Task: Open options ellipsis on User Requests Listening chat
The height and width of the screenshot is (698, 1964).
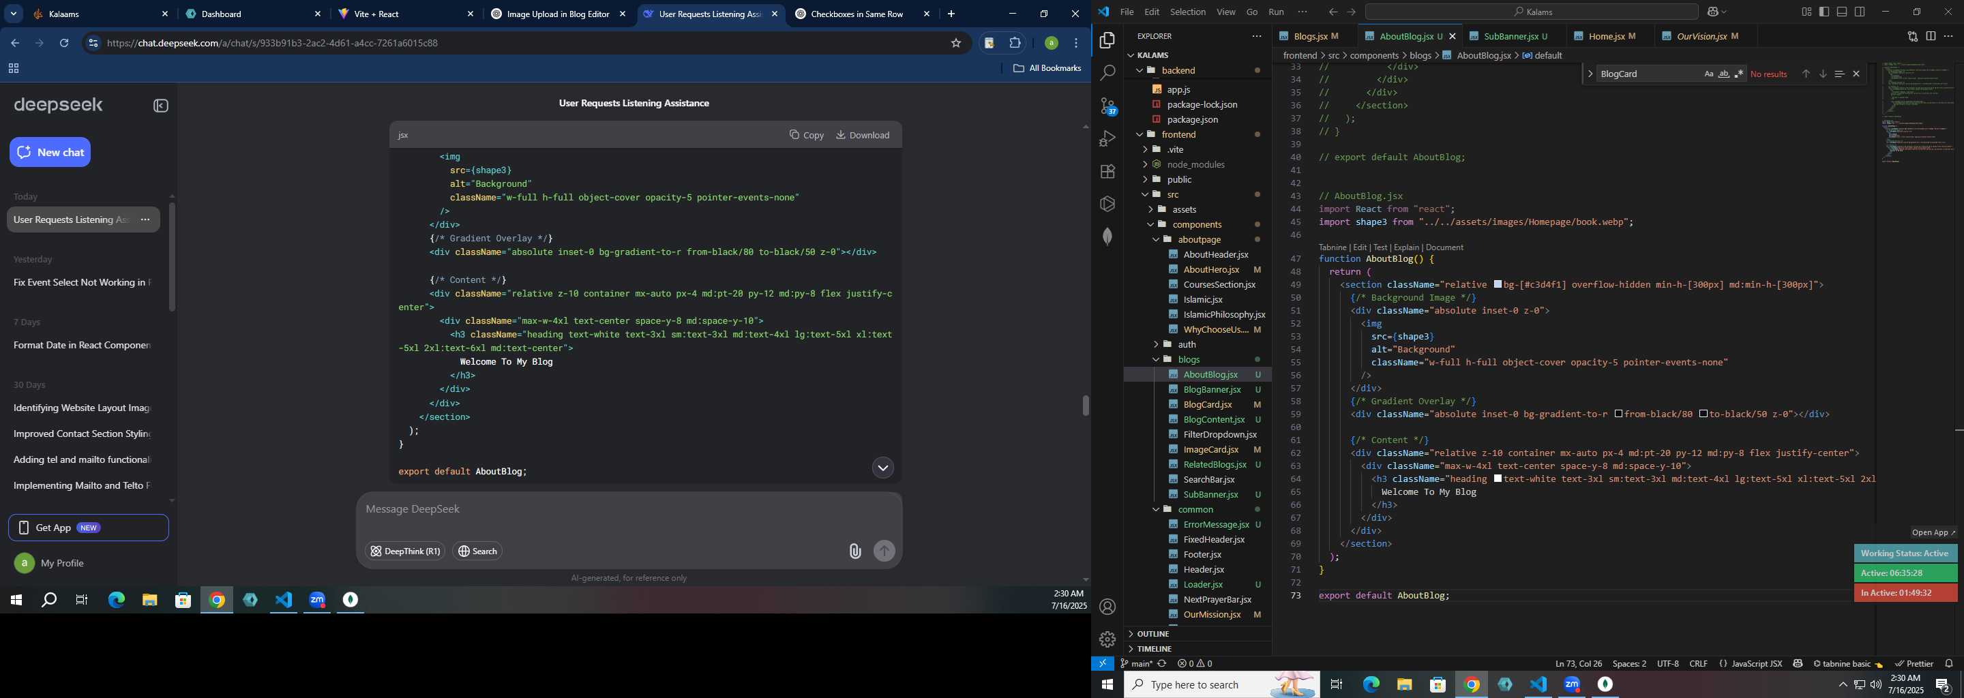Action: click(145, 220)
